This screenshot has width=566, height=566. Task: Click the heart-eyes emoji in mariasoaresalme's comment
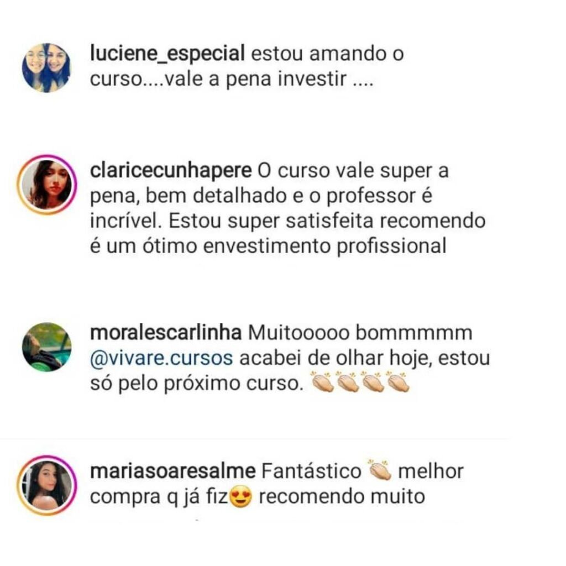tap(241, 497)
